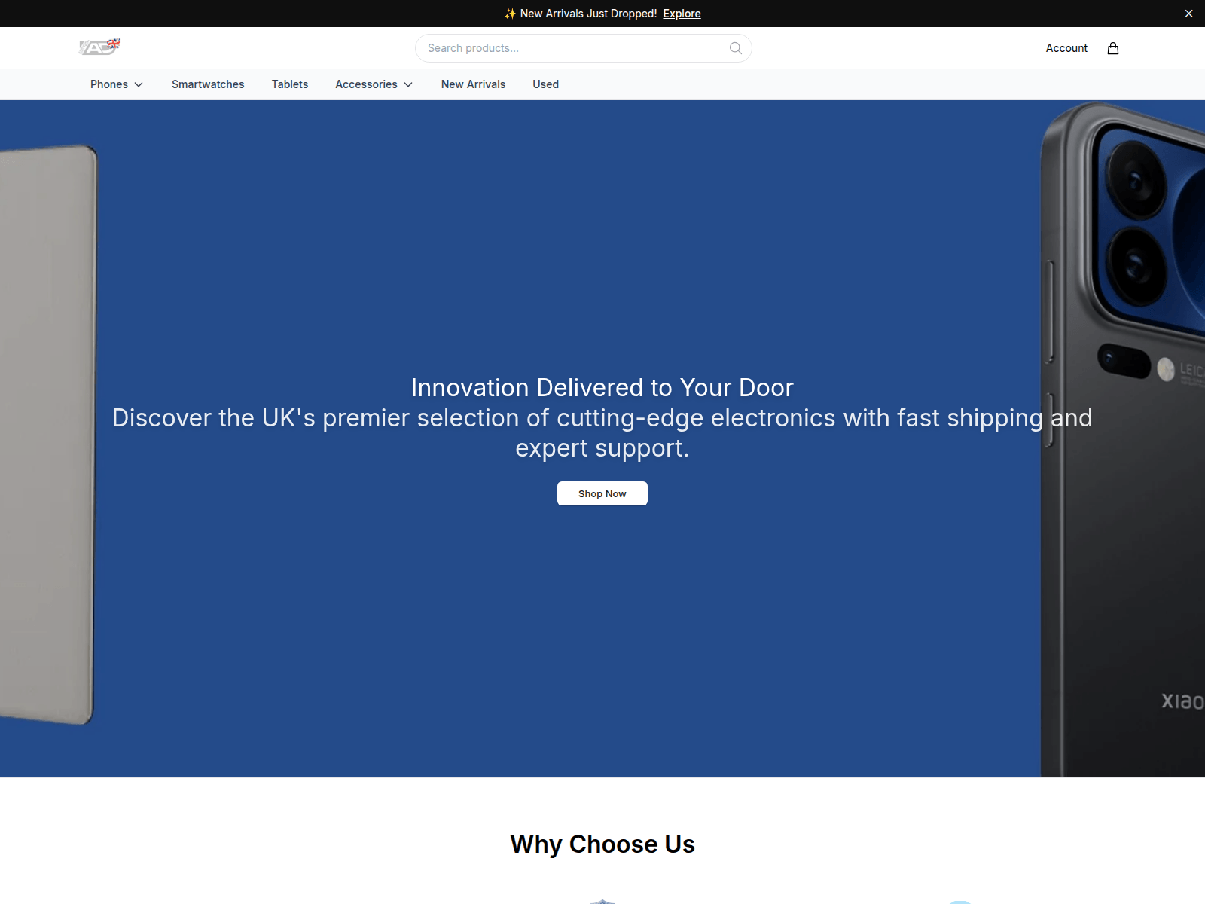Browse the Used products category
1205x904 pixels.
point(545,84)
